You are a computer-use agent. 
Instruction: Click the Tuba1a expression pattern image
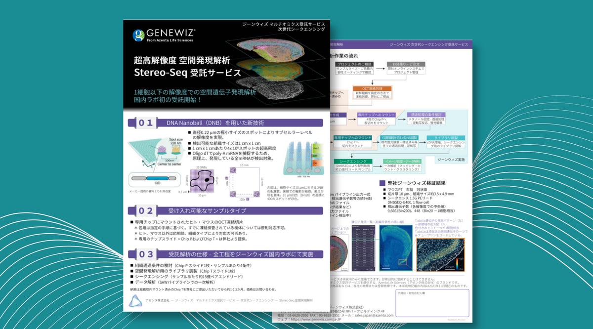(441, 256)
